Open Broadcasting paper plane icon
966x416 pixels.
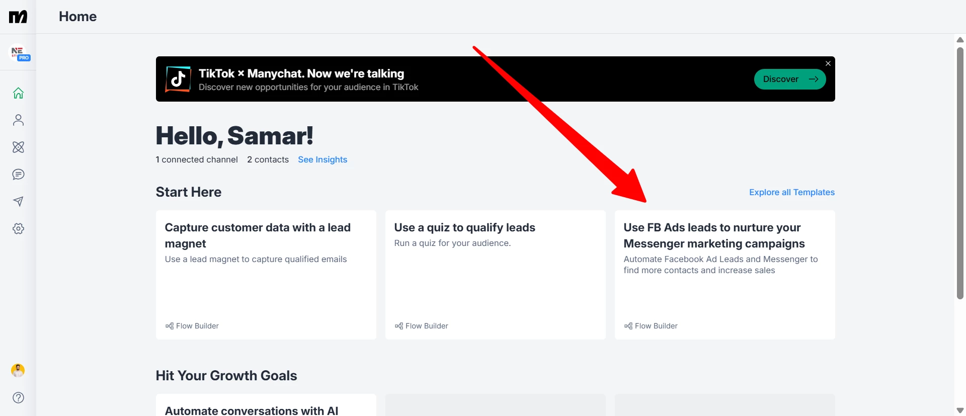point(18,202)
